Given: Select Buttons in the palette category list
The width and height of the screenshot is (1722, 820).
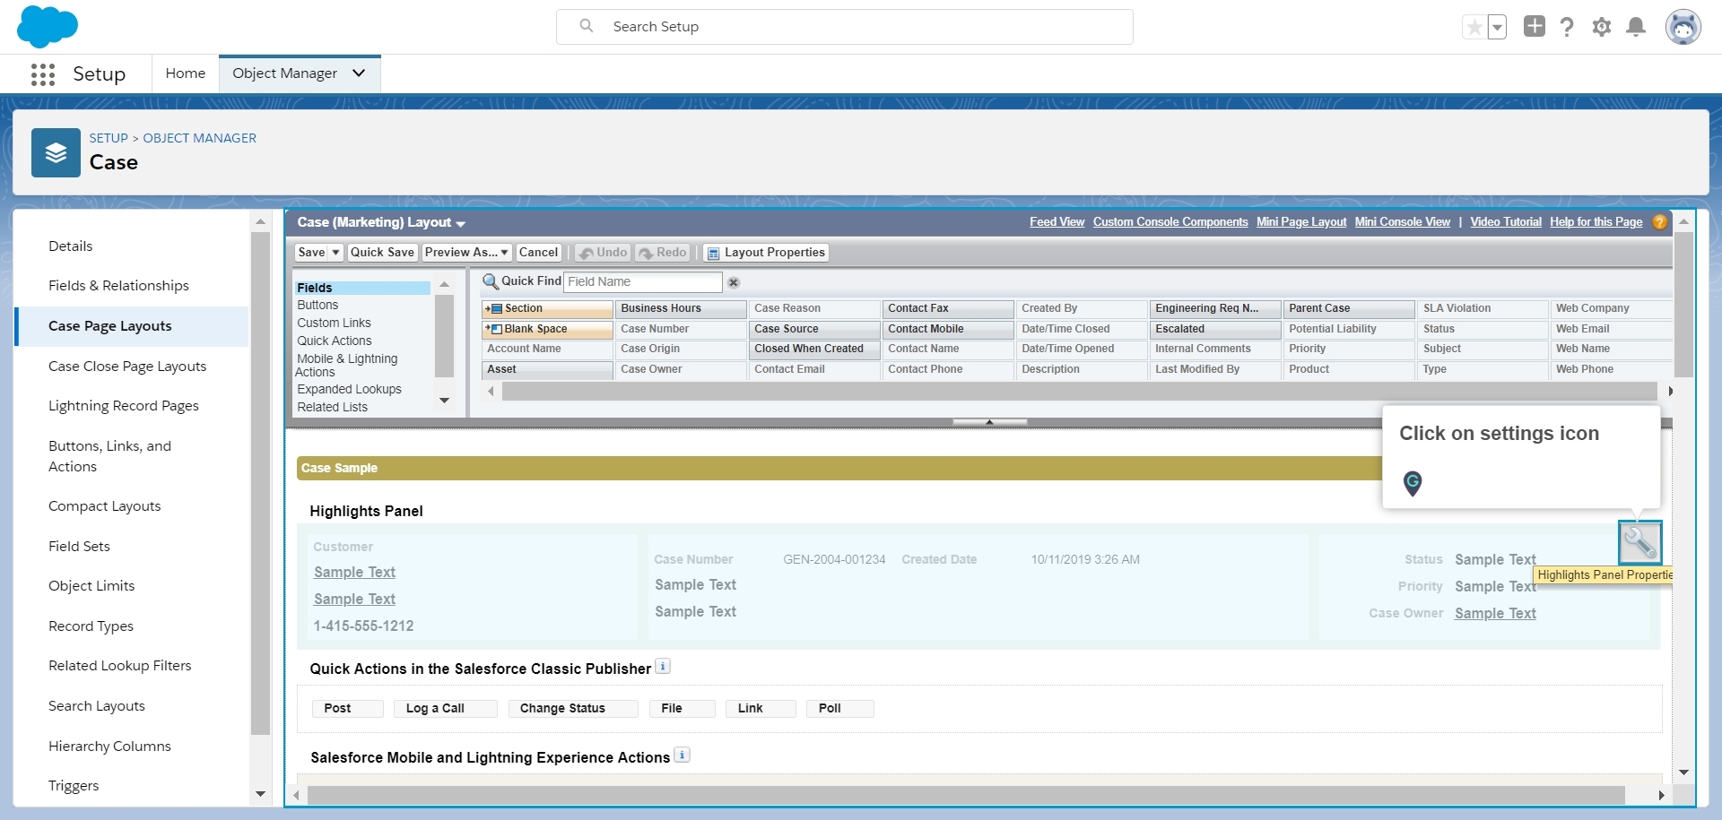Looking at the screenshot, I should pos(317,306).
